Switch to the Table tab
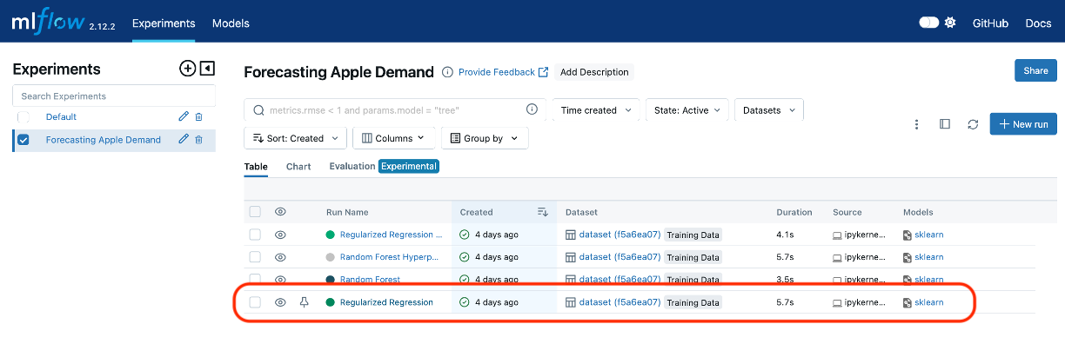This screenshot has height=344, width=1065. click(256, 166)
